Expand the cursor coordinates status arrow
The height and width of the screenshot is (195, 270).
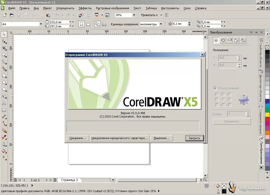[32, 185]
